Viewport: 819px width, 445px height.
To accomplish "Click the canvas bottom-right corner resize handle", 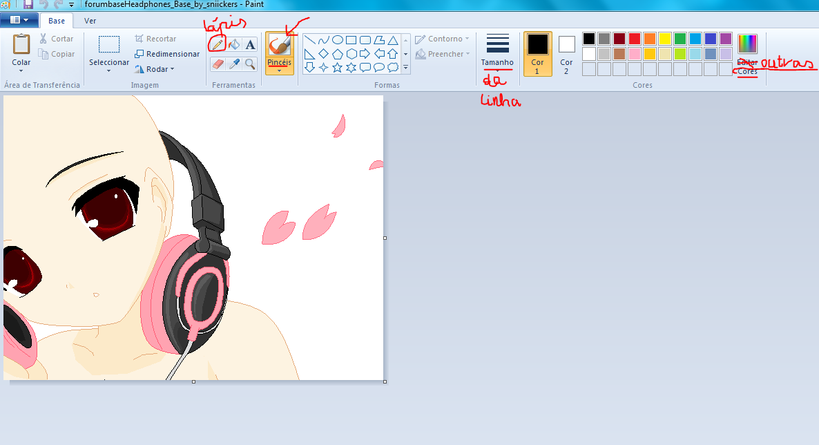I will [385, 381].
